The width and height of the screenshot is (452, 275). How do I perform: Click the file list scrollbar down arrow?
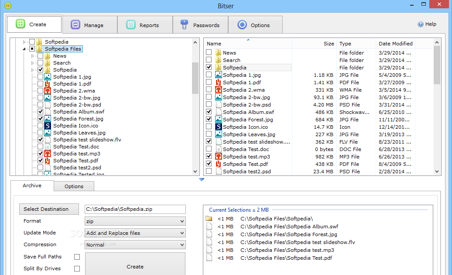point(437,172)
